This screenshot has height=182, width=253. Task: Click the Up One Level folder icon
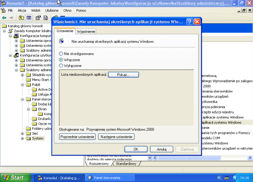pyautogui.click(x=21, y=18)
